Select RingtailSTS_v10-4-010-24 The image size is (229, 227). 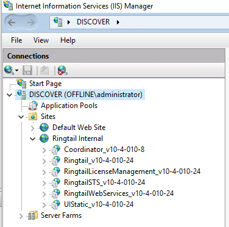[104, 182]
